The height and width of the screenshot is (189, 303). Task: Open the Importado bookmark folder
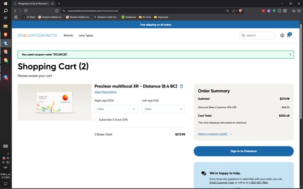(x=161, y=17)
